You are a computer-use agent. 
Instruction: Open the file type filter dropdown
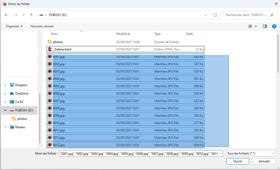pyautogui.click(x=251, y=153)
